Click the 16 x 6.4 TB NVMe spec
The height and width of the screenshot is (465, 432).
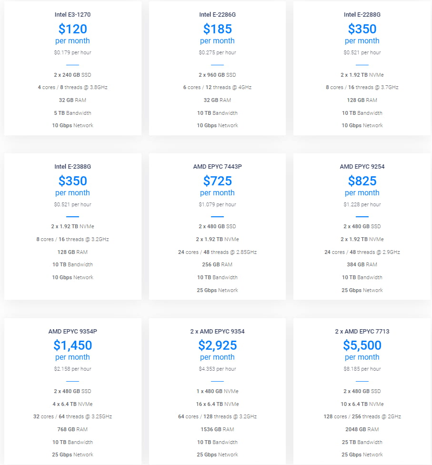[217, 404]
